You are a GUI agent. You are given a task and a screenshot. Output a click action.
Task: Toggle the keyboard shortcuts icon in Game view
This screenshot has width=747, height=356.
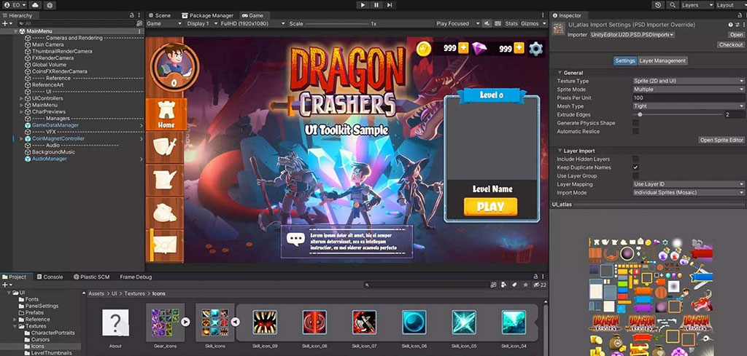pos(498,23)
